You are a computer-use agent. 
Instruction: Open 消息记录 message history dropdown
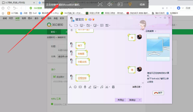click(137, 87)
